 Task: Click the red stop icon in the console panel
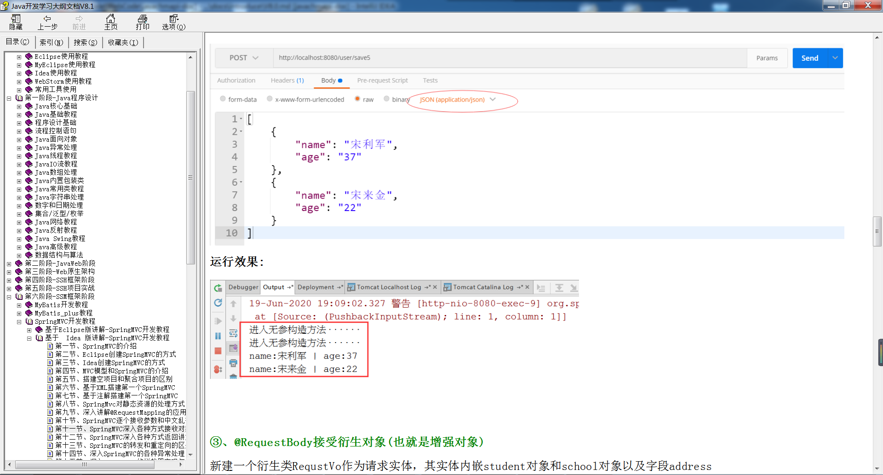[218, 351]
